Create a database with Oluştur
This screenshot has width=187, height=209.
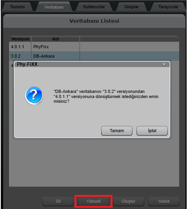pyautogui.click(x=129, y=201)
